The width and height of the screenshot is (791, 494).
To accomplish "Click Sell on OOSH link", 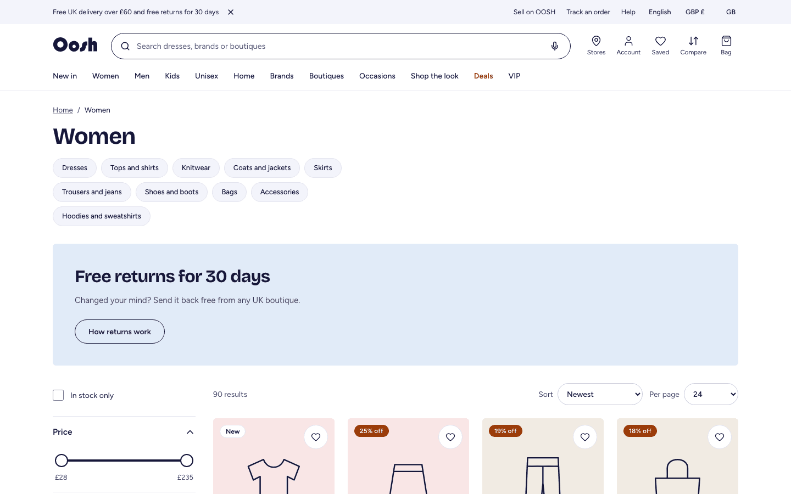I will click(x=534, y=12).
